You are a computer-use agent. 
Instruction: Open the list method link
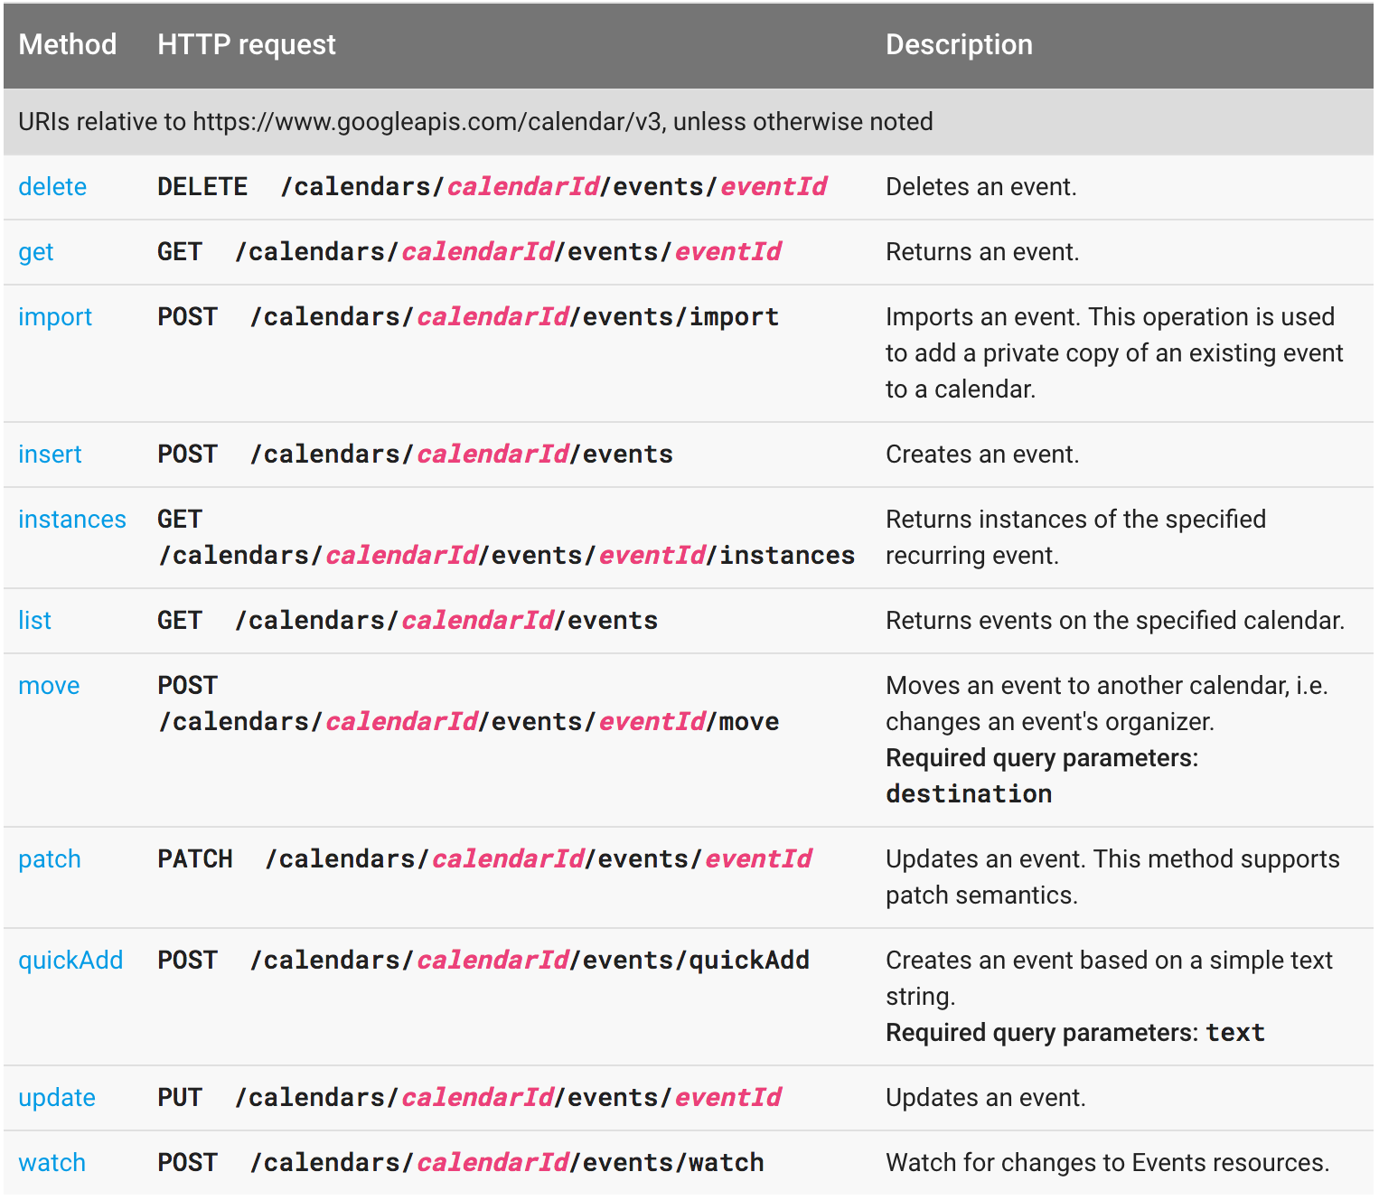click(34, 621)
